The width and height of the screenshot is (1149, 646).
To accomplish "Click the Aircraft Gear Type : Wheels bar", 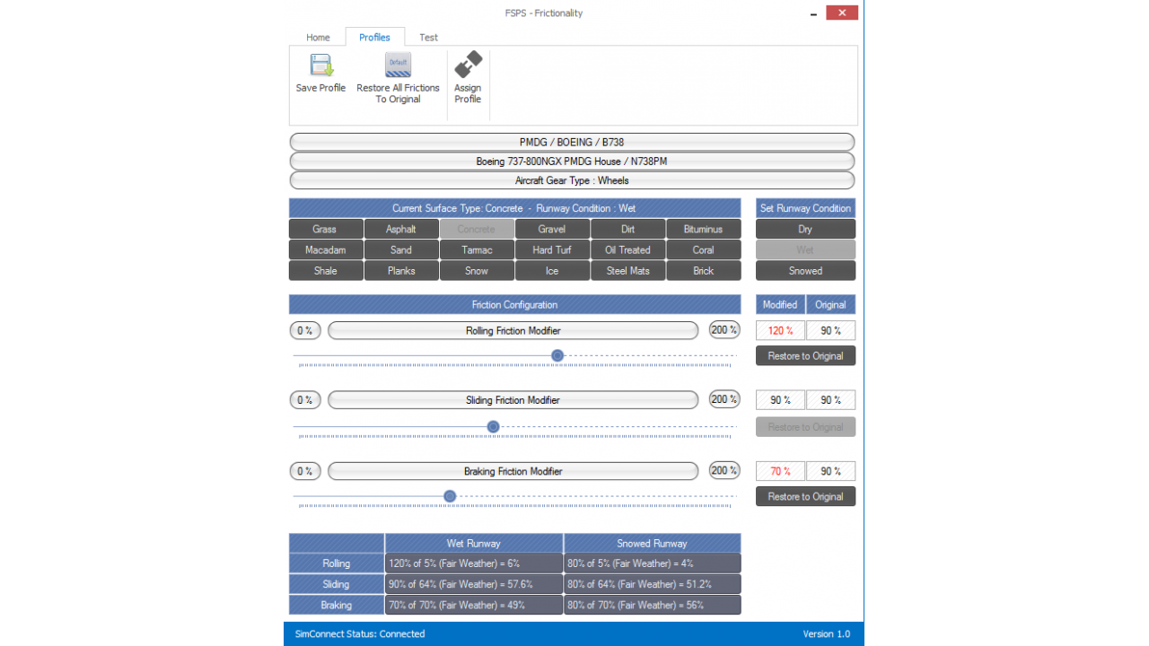I will [x=572, y=180].
